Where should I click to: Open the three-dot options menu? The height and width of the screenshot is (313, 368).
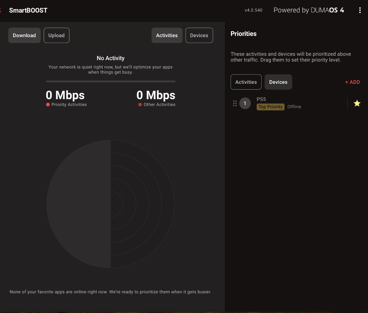click(360, 10)
